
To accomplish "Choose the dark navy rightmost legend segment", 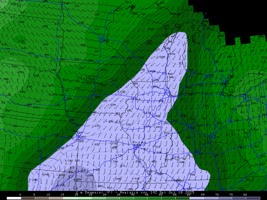I will pyautogui.click(x=253, y=198).
